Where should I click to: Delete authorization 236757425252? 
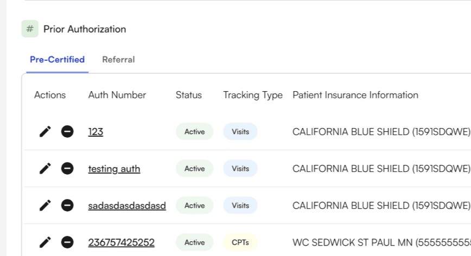click(x=67, y=242)
